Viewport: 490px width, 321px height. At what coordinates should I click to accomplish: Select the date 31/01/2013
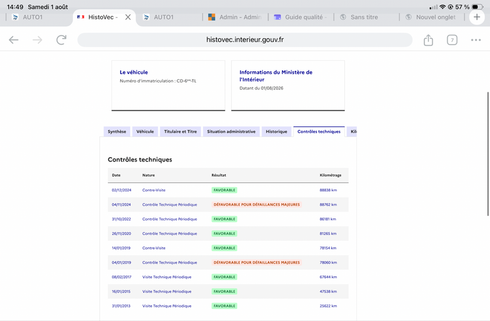[121, 306]
